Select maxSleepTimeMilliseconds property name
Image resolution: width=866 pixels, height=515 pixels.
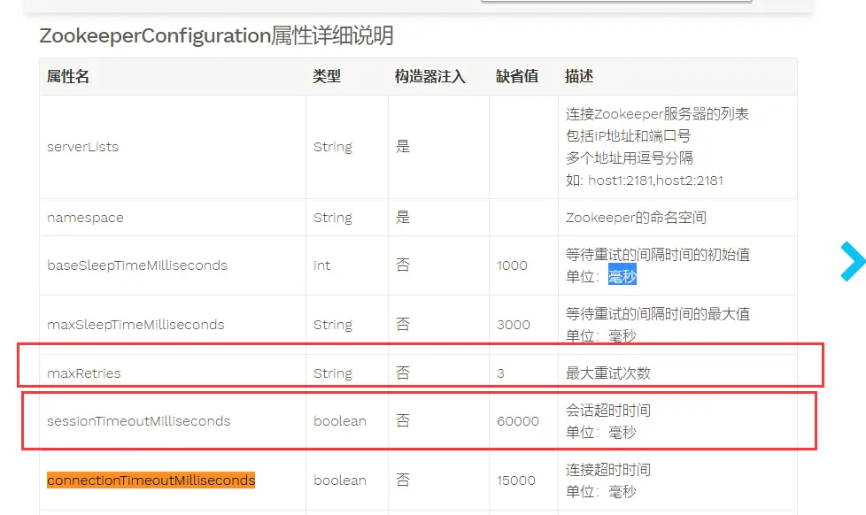[135, 325]
